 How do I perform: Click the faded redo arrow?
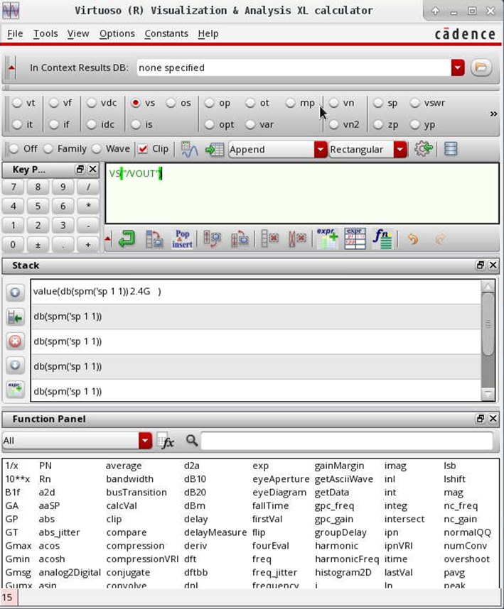coord(440,239)
